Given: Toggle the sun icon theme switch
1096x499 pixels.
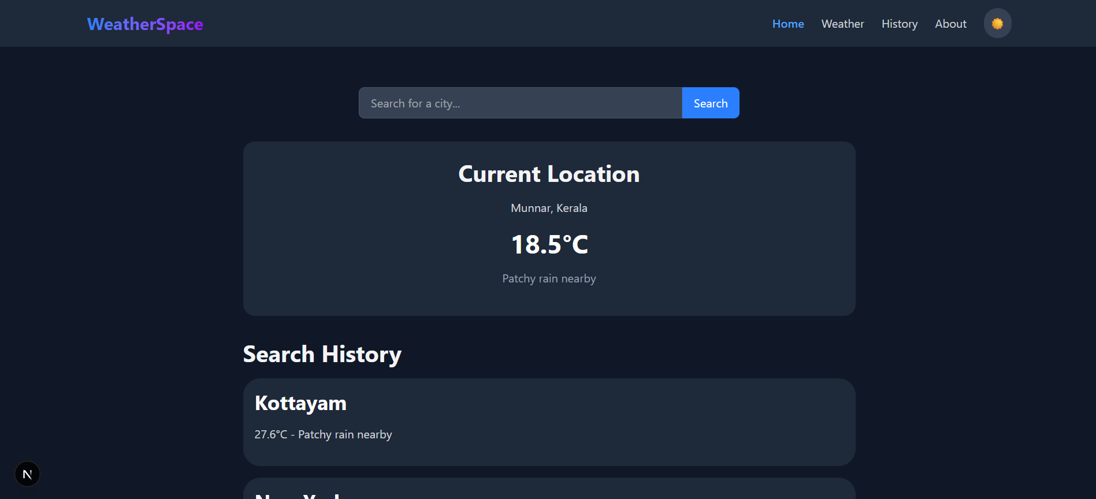Looking at the screenshot, I should pos(997,24).
